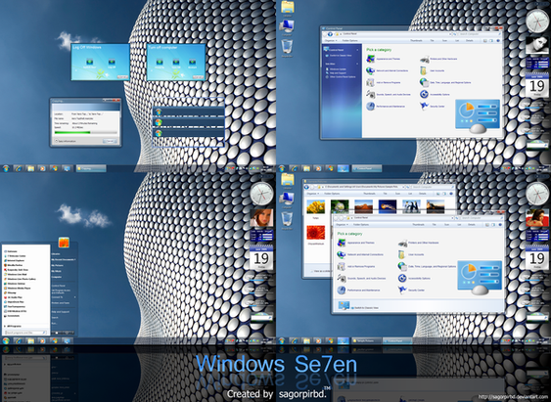
Task: Choose Restart in Turn off computer dialog
Action: pyautogui.click(x=192, y=62)
